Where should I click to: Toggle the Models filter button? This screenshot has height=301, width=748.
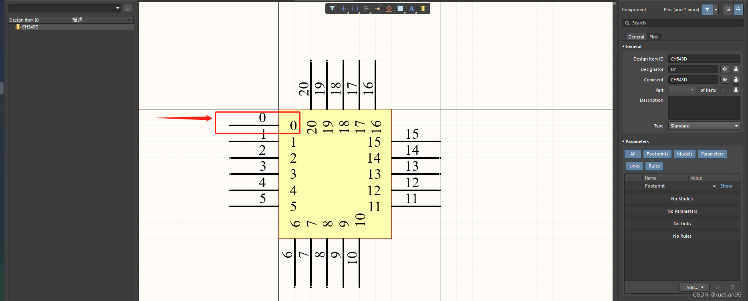[x=684, y=154]
